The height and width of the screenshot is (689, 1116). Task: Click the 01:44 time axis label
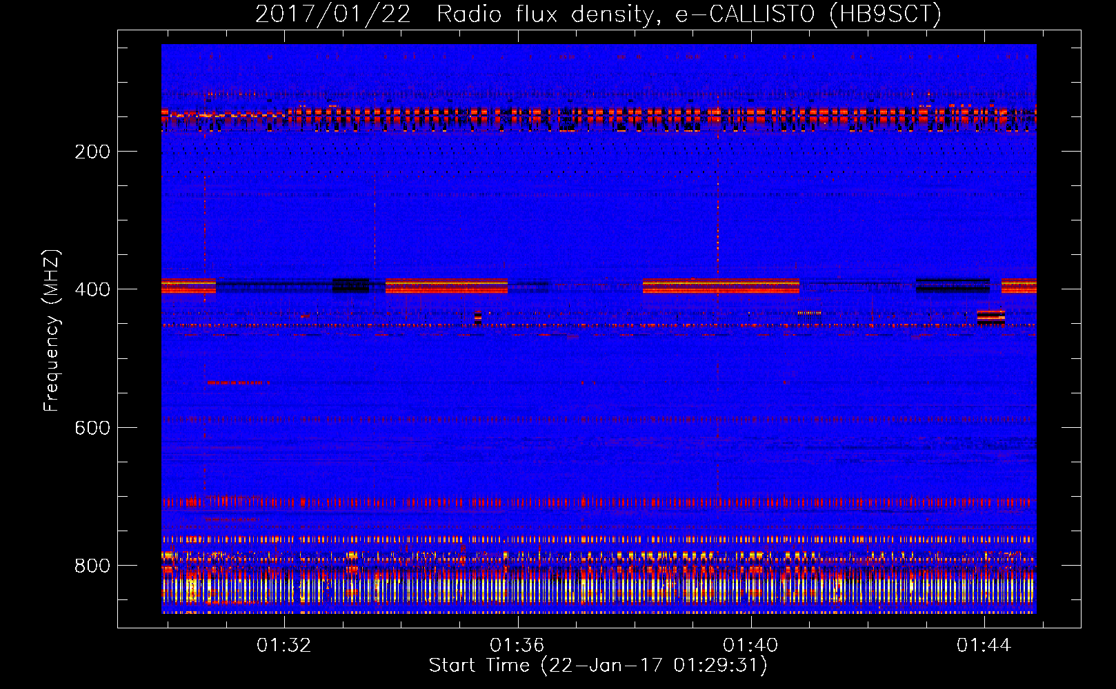983,645
